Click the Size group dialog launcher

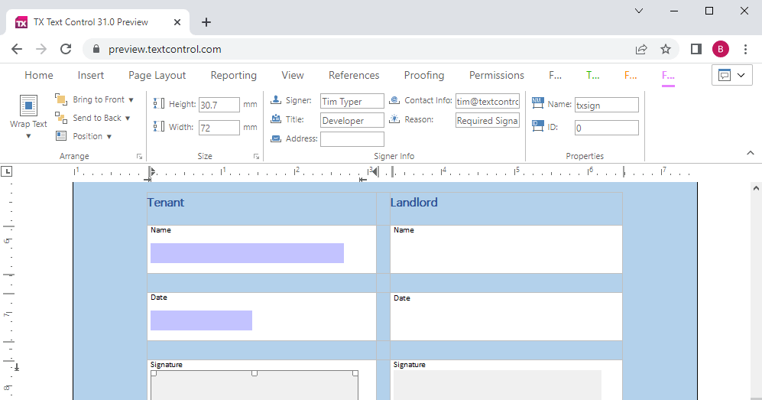pyautogui.click(x=256, y=157)
